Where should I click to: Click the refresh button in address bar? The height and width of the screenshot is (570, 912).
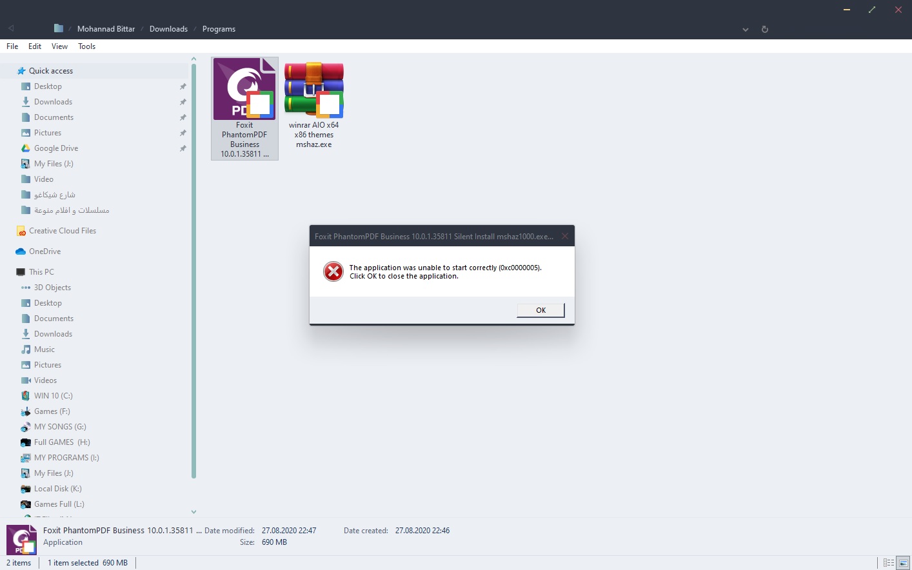765,29
